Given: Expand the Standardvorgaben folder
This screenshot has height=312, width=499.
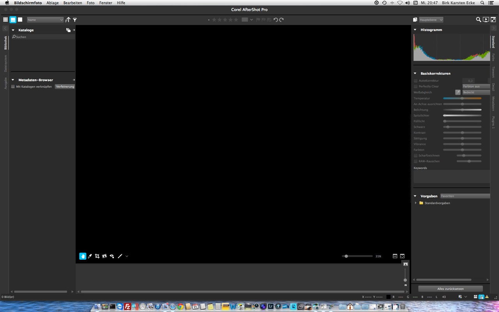Looking at the screenshot, I should (416, 203).
